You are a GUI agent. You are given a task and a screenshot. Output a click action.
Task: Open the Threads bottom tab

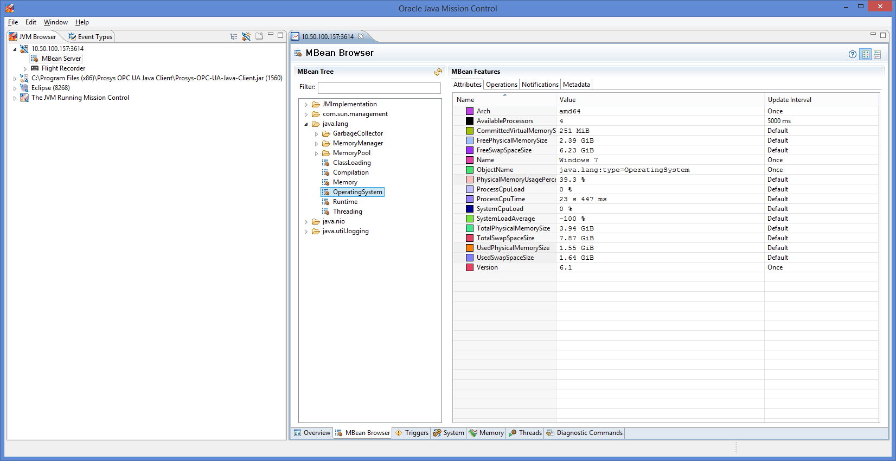(525, 433)
